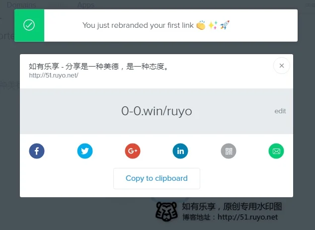Share the link on Google Plus
Viewport: 315px width, 230px height.
133,151
